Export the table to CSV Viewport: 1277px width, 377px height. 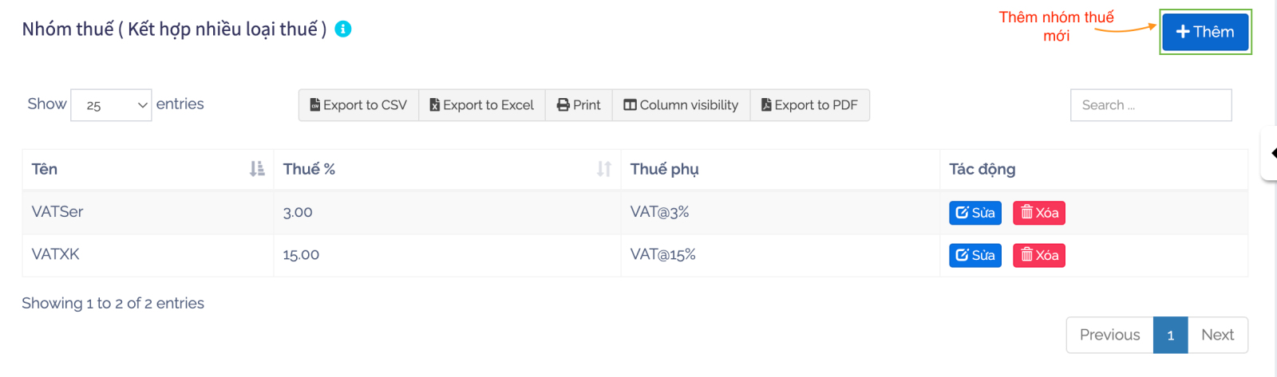(358, 105)
